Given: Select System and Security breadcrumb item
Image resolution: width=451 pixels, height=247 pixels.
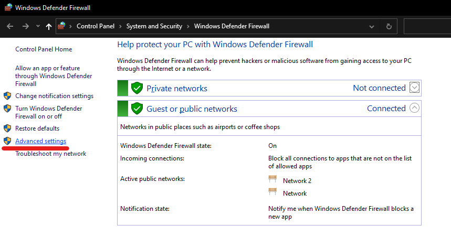Looking at the screenshot, I should tap(154, 26).
